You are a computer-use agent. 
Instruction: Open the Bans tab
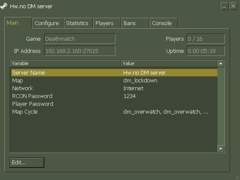point(135,23)
